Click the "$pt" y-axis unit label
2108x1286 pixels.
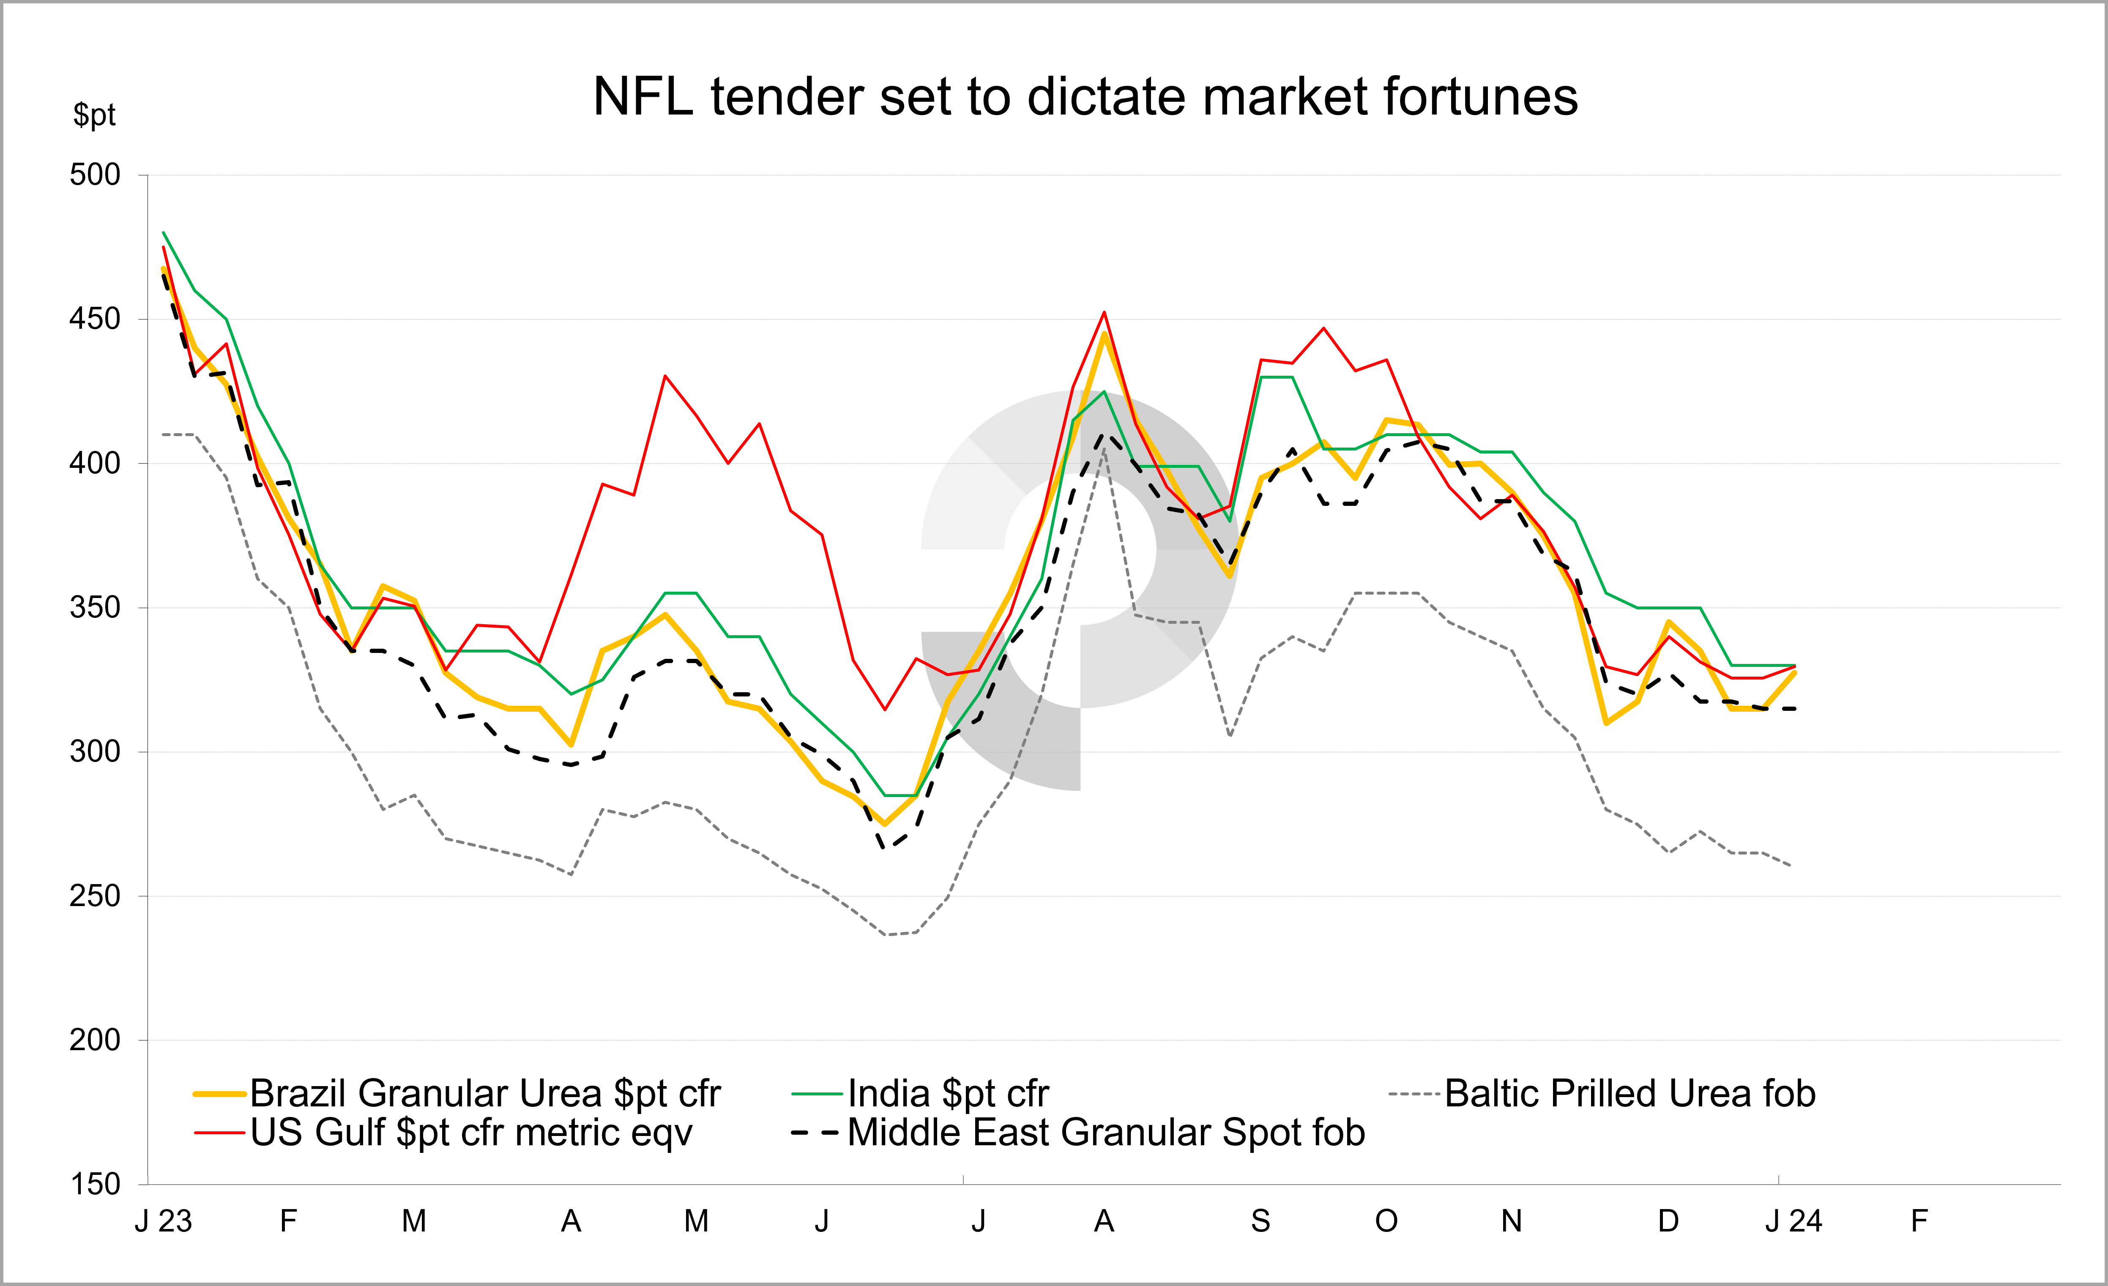pyautogui.click(x=94, y=114)
